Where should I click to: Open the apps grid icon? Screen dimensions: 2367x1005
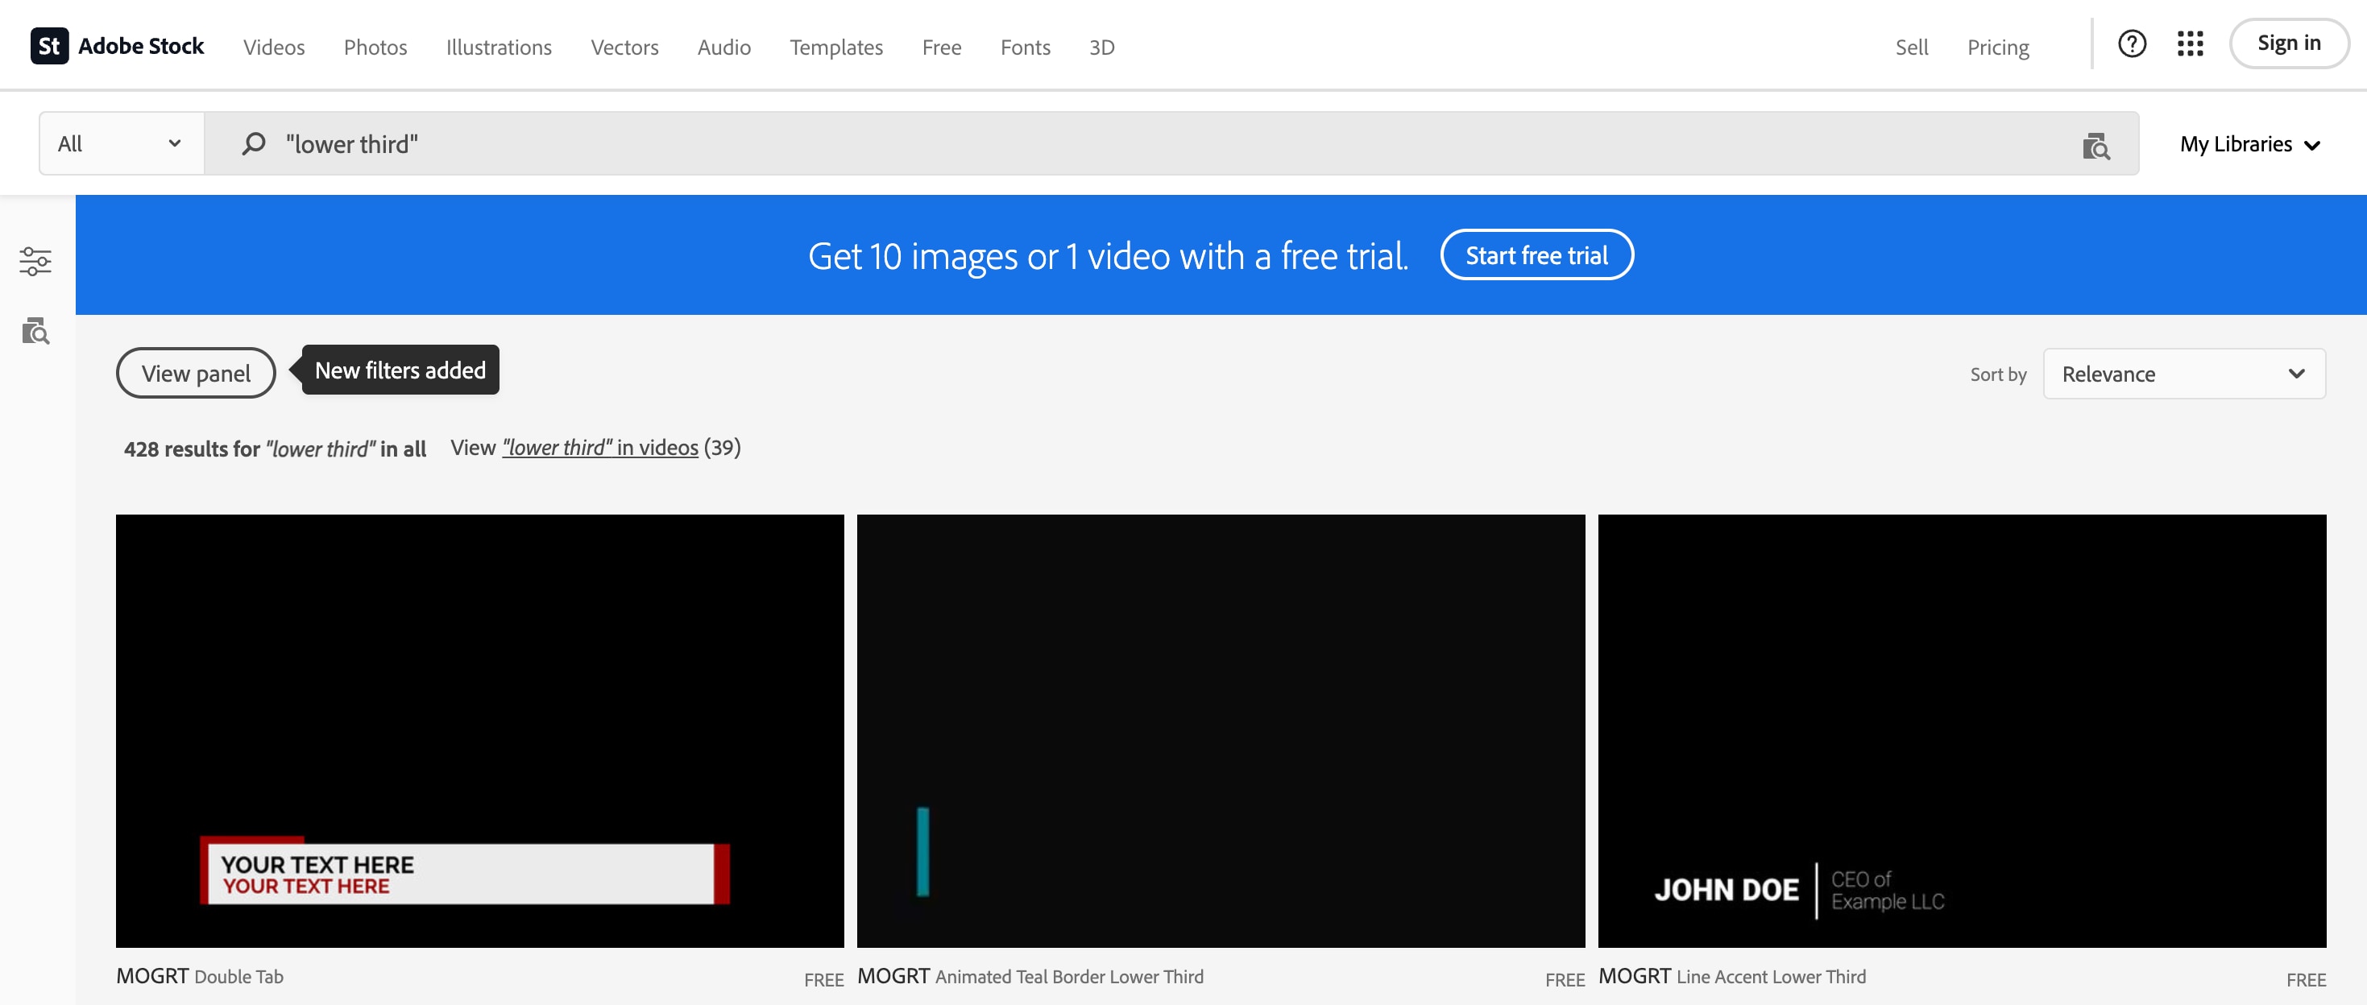pyautogui.click(x=2190, y=43)
